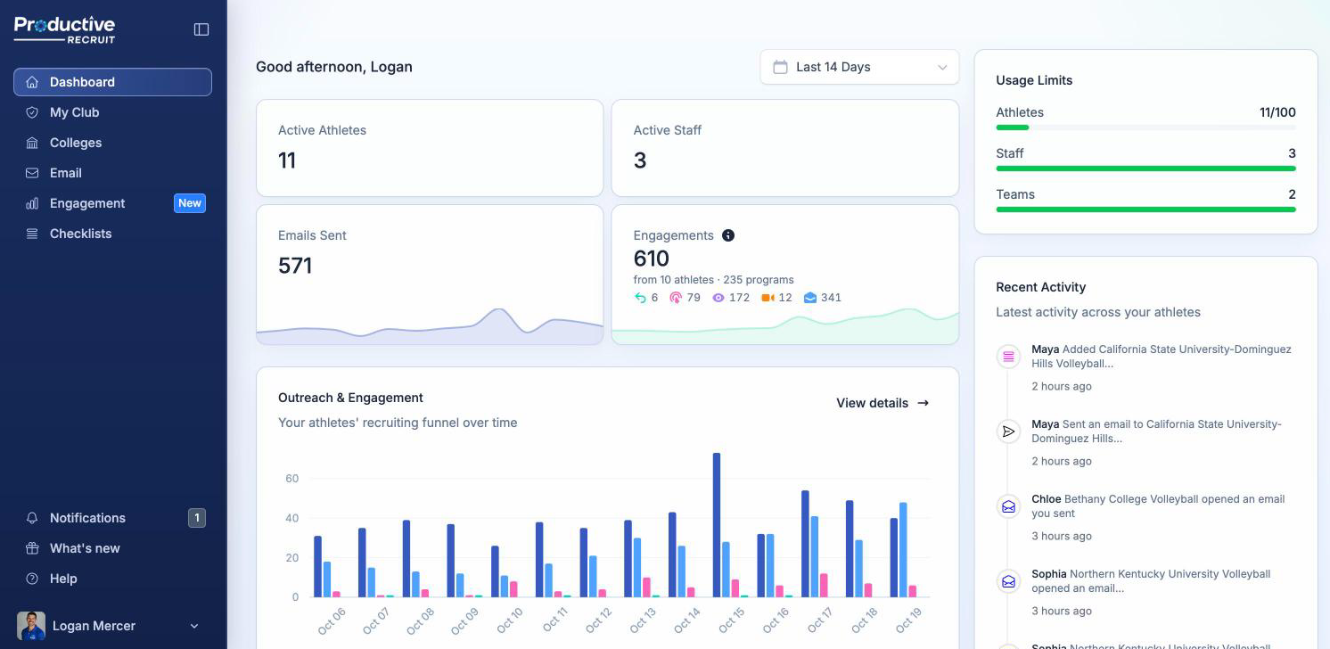Click the opened-email icon showing 341

pyautogui.click(x=810, y=298)
